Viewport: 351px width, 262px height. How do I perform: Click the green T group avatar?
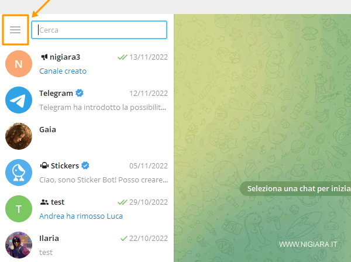pyautogui.click(x=19, y=209)
